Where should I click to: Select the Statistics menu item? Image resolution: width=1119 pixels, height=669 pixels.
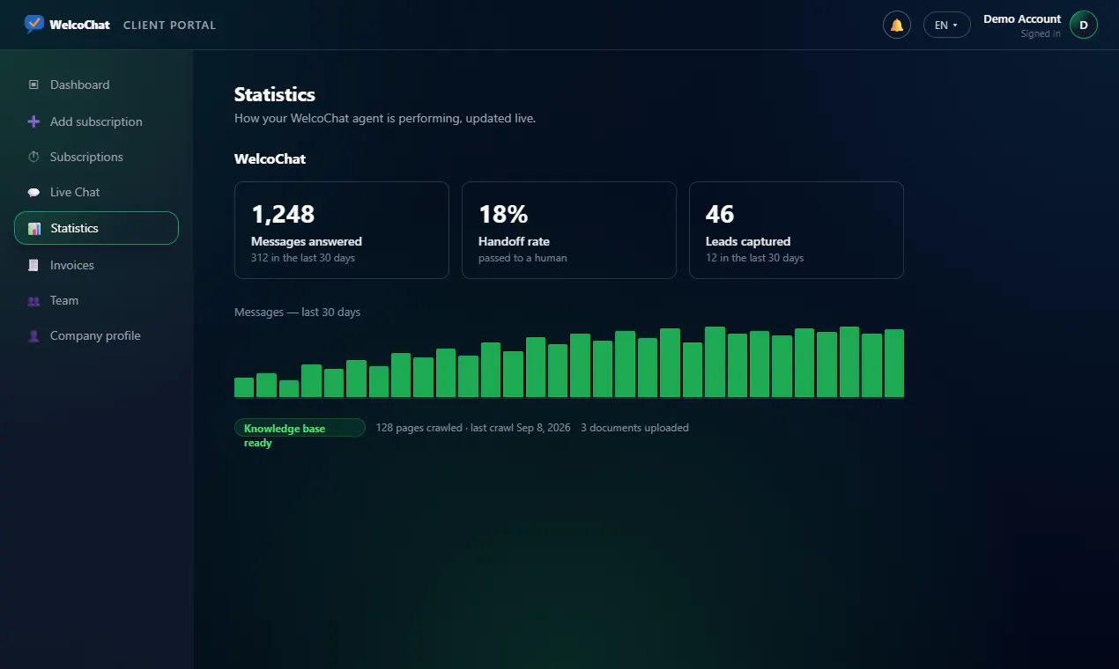(x=96, y=228)
